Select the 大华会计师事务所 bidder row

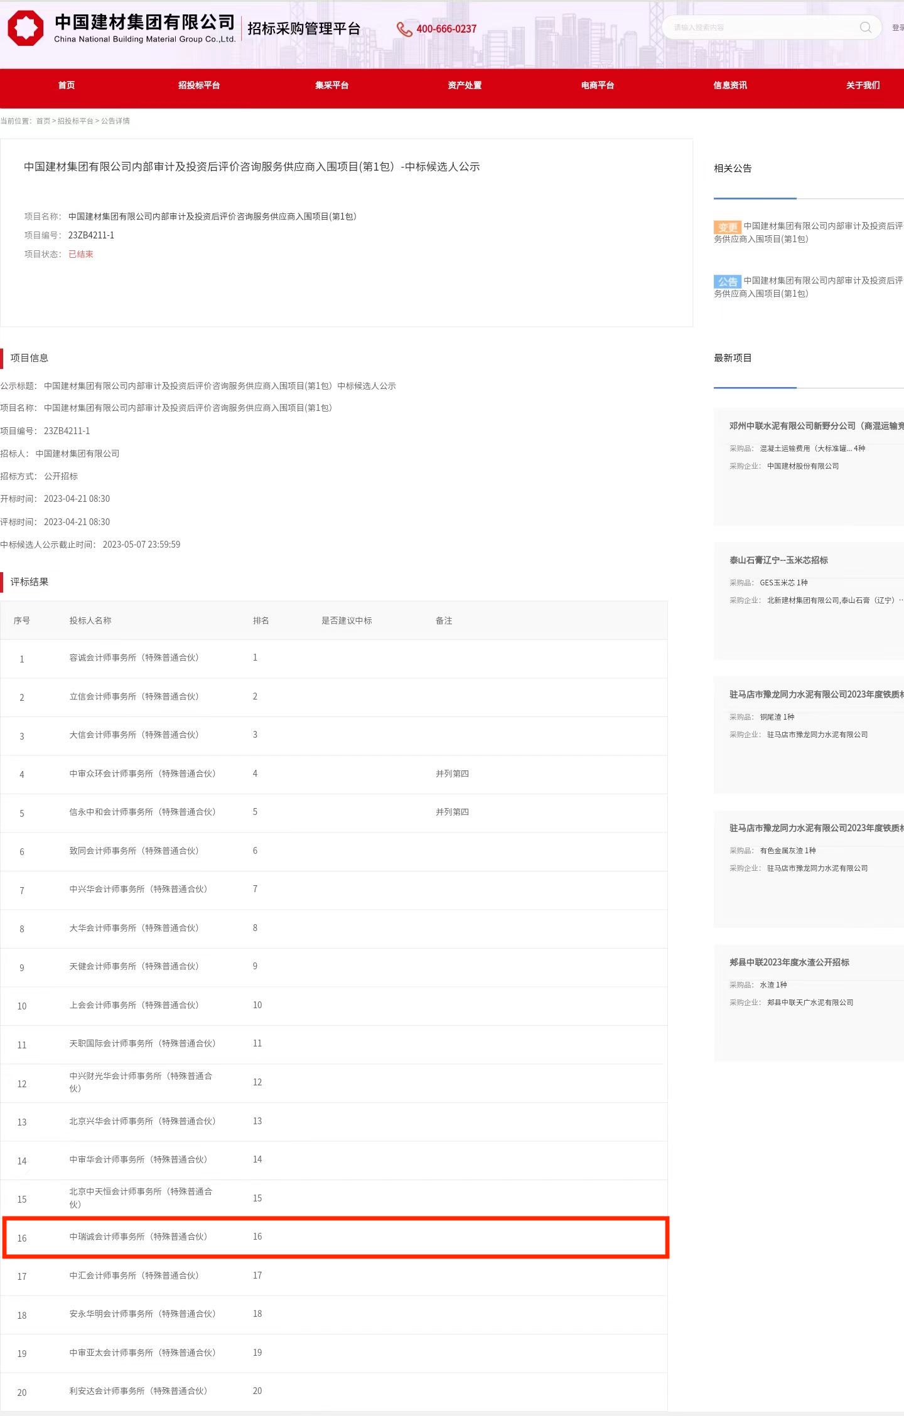334,929
